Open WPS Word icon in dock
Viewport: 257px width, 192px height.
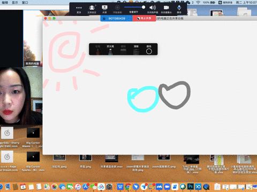(120, 187)
